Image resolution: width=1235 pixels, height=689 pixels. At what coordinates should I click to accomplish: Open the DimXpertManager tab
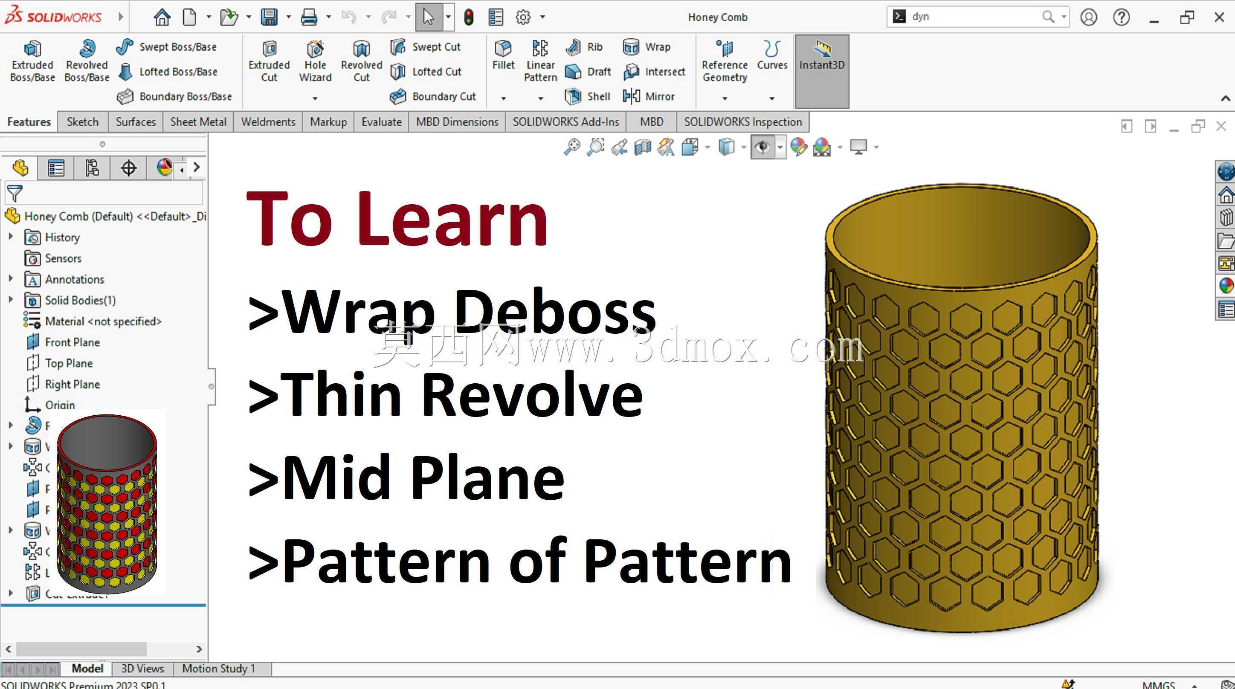point(128,168)
